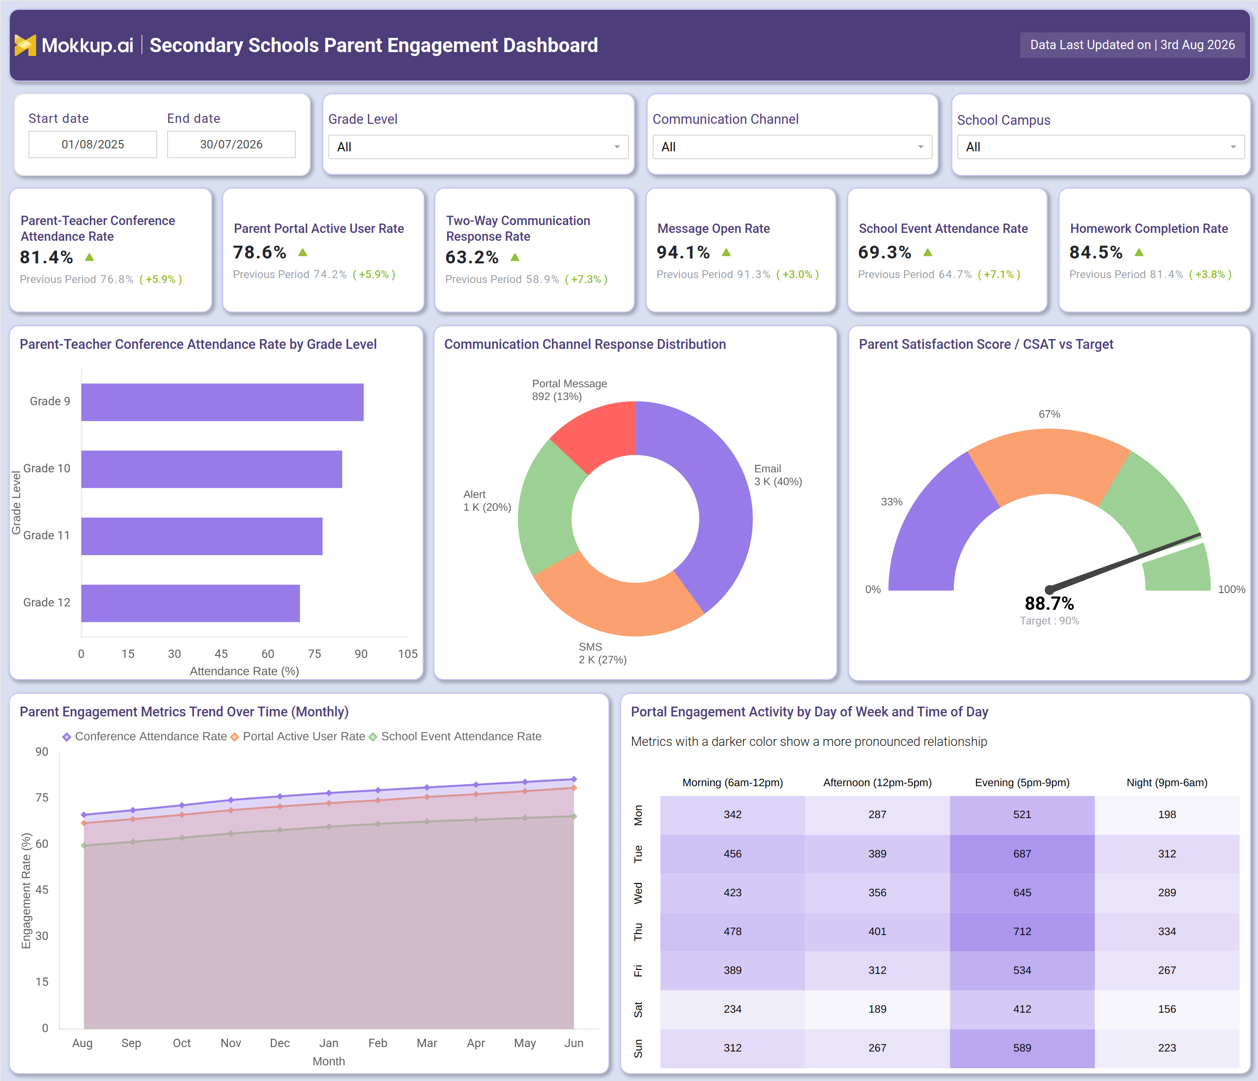Select the Grade 10 bar
Image resolution: width=1258 pixels, height=1081 pixels.
coord(211,469)
